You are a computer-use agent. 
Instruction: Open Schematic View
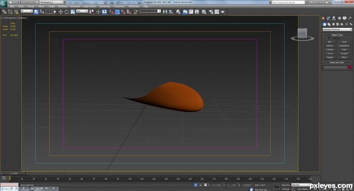197,12
